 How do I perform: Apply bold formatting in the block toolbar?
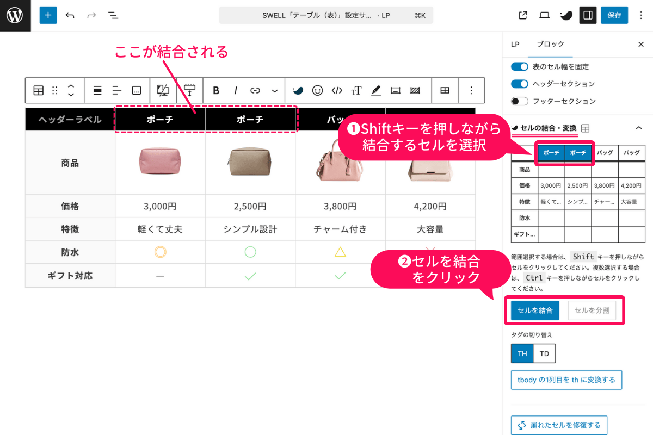click(215, 90)
